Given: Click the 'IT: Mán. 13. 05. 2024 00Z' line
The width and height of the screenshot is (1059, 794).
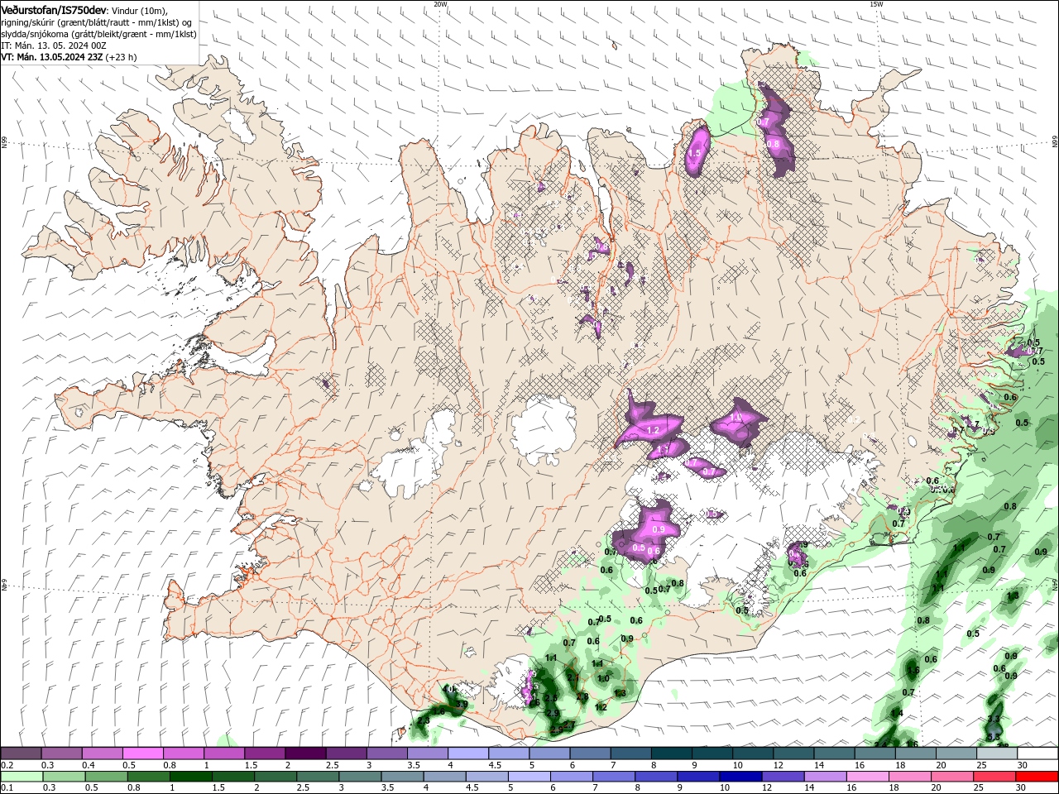Looking at the screenshot, I should pyautogui.click(x=54, y=45).
